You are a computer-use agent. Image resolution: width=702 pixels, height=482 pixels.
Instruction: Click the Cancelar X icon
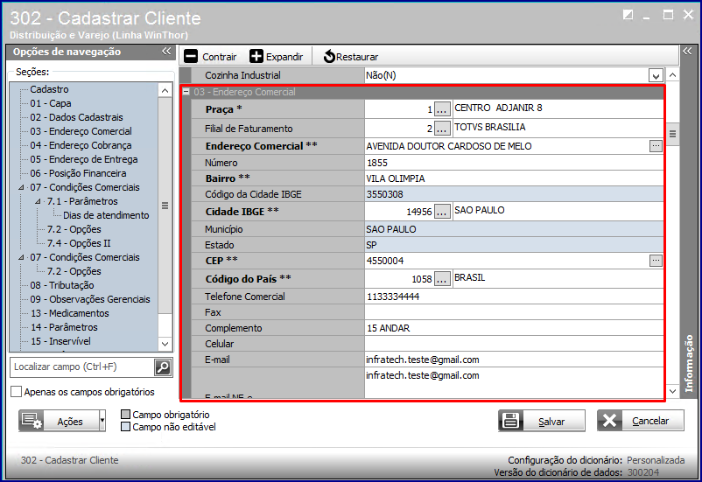[x=609, y=421]
